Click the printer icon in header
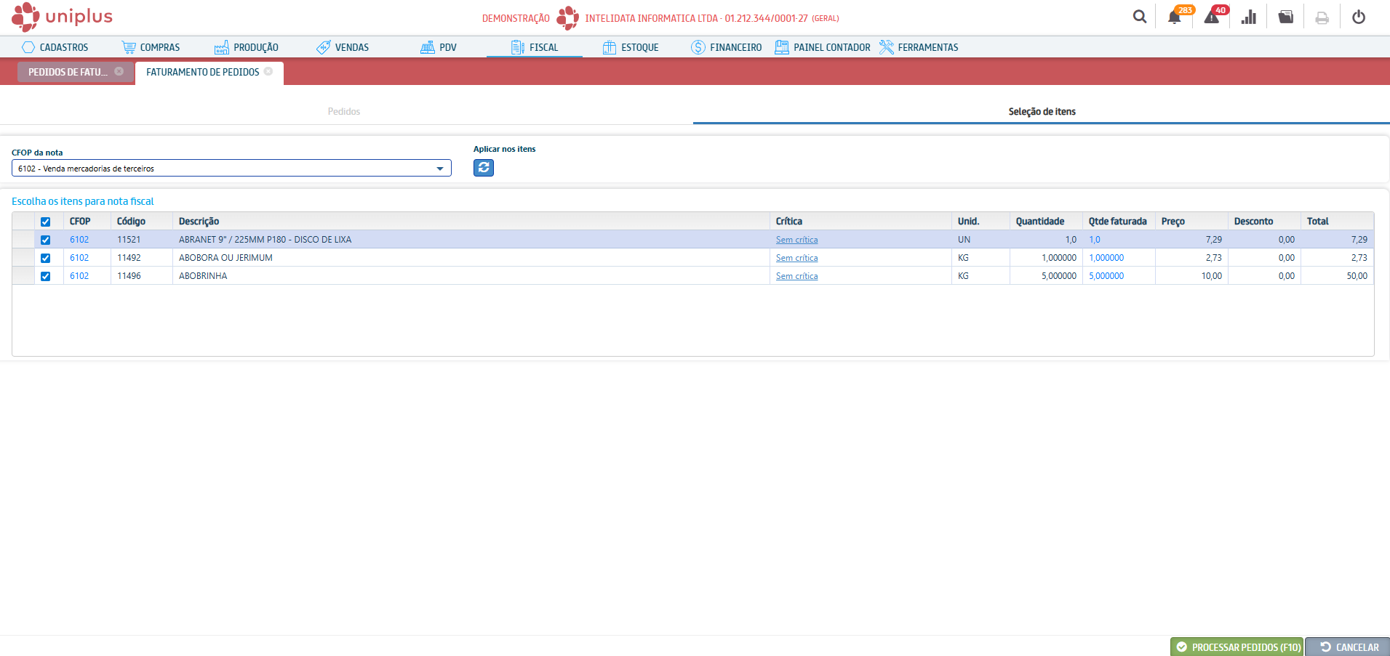The height and width of the screenshot is (656, 1390). tap(1322, 18)
